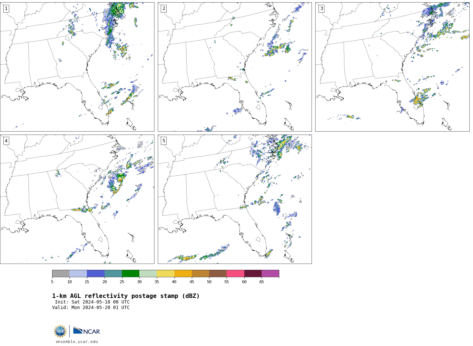The width and height of the screenshot is (473, 346).
Task: Click the colorbar tick label 50
Action: pyautogui.click(x=209, y=282)
